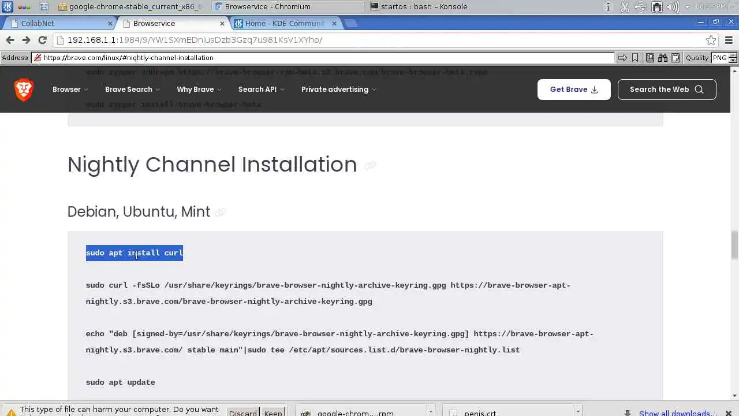Expand the Search API dropdown

click(261, 90)
